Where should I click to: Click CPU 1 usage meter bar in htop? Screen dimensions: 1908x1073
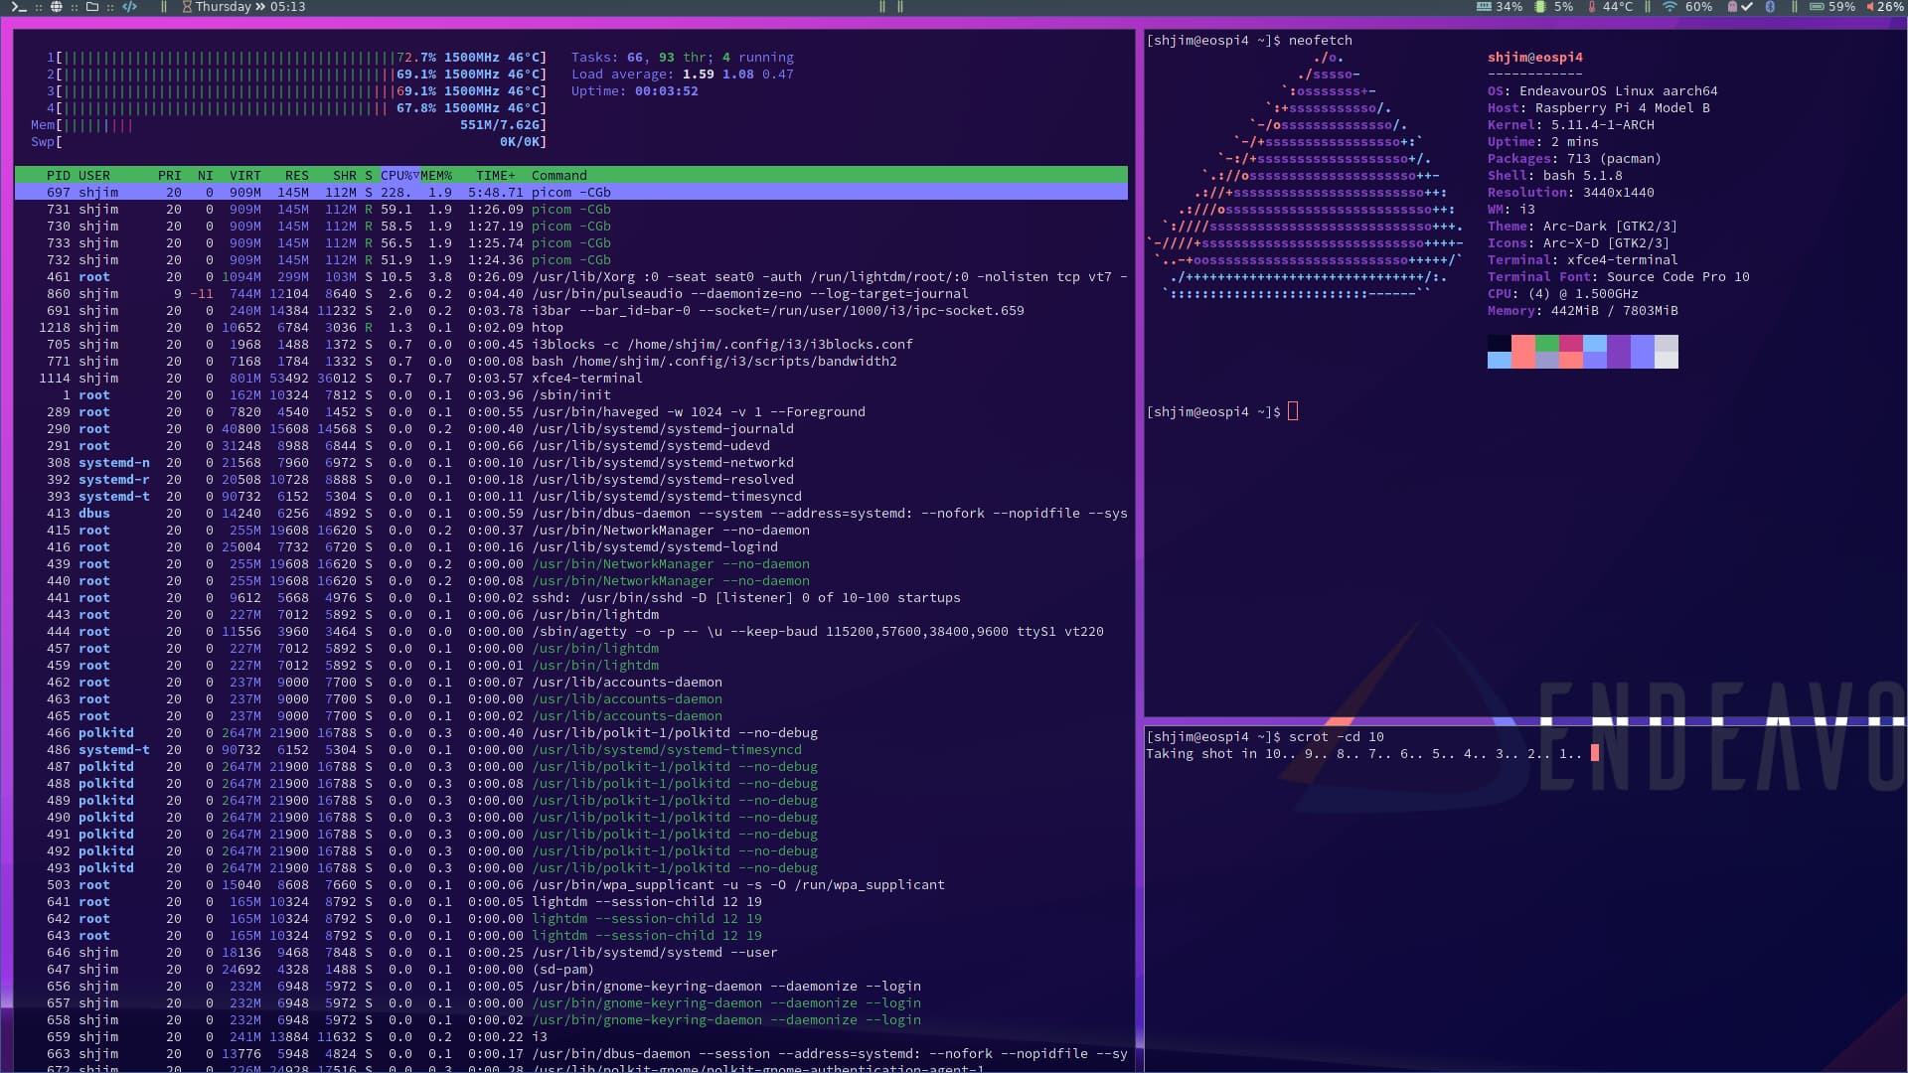pos(296,58)
